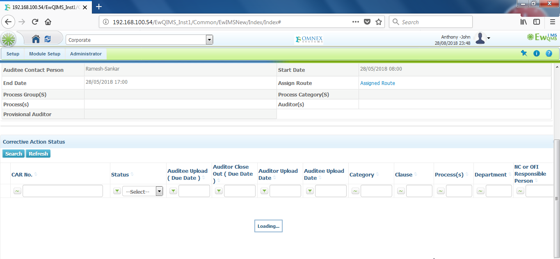The height and width of the screenshot is (259, 560).
Task: Open the Corporate site dropdown
Action: 139,40
